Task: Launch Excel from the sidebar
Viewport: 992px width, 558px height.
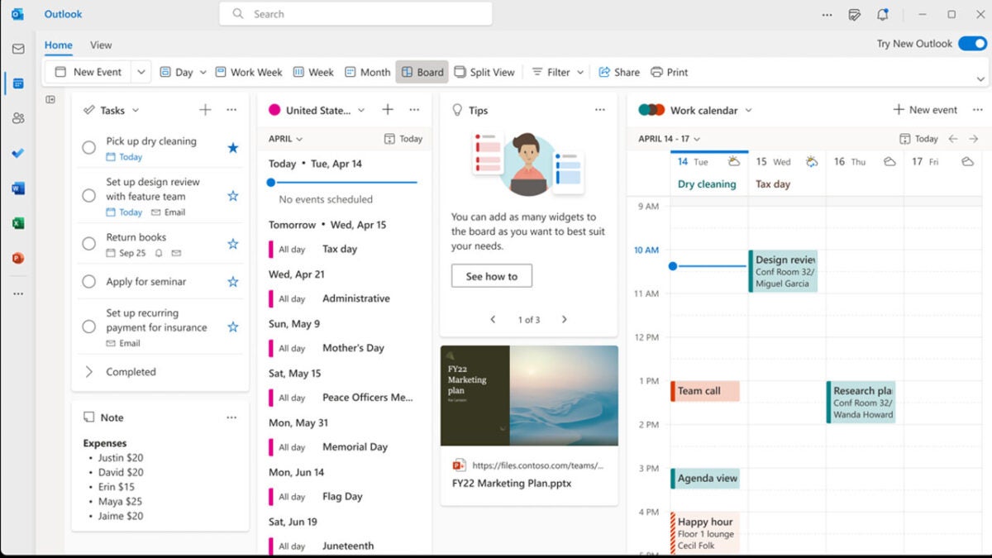Action: tap(18, 223)
